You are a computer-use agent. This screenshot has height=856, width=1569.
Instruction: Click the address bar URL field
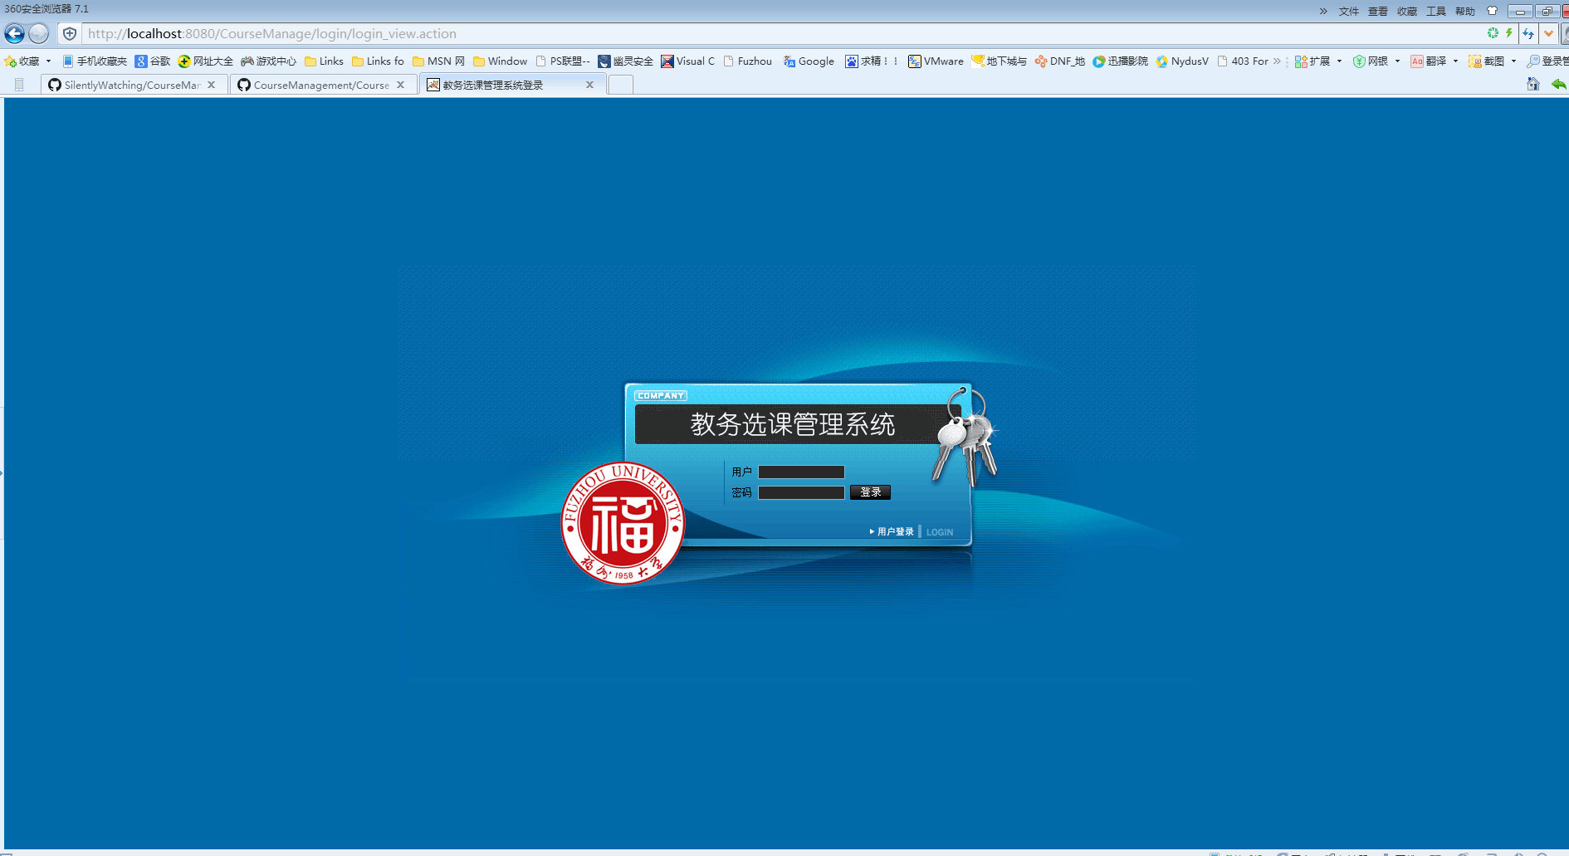(780, 34)
